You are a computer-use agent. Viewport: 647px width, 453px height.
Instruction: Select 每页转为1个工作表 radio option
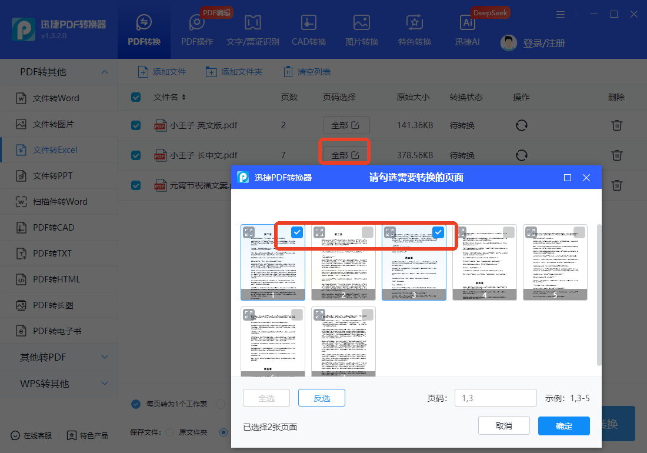point(136,404)
